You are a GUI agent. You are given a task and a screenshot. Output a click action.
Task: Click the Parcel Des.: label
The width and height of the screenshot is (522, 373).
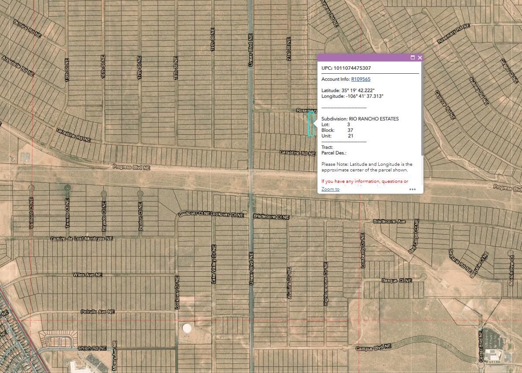point(334,153)
